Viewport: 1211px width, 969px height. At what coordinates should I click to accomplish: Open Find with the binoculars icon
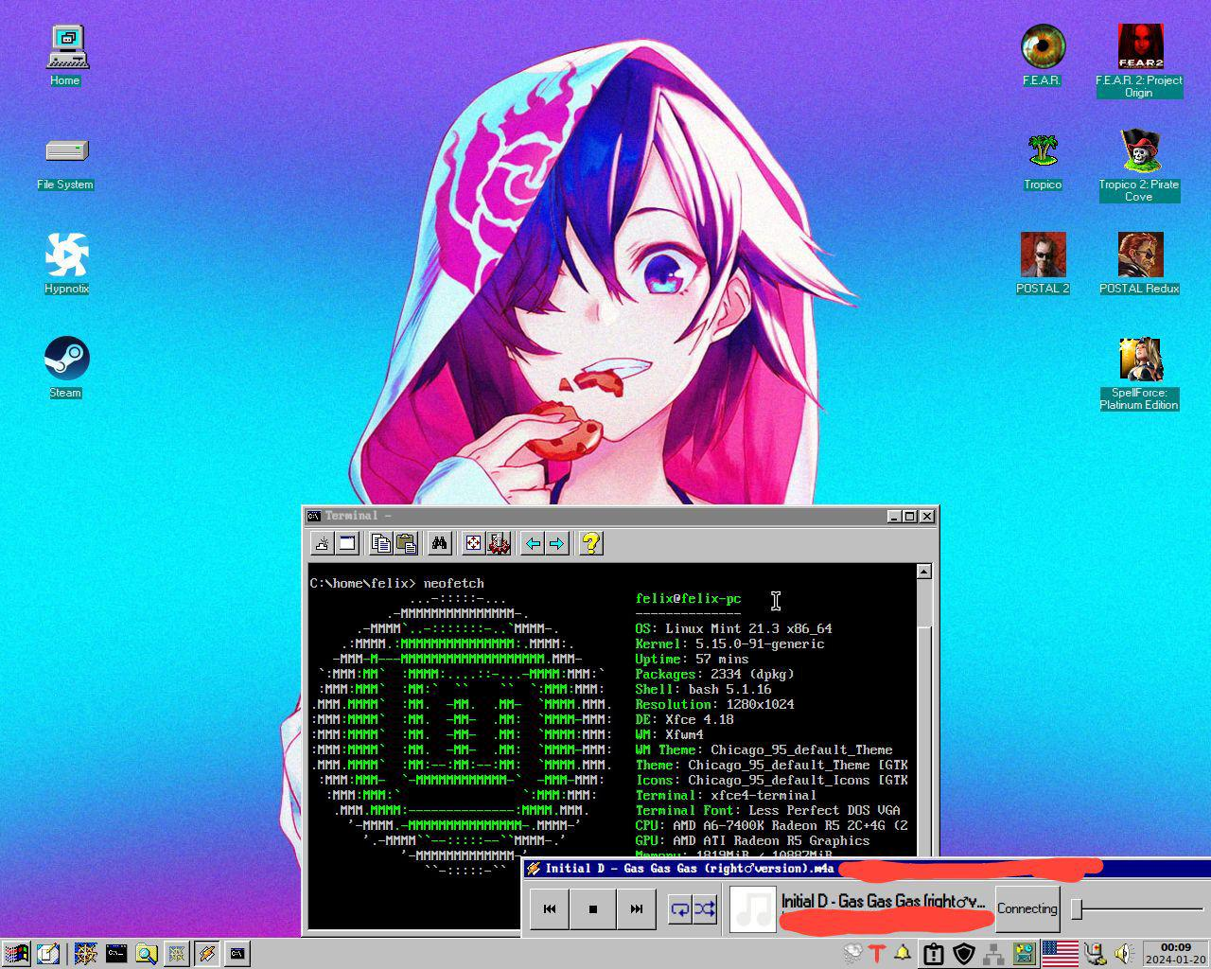click(x=439, y=543)
